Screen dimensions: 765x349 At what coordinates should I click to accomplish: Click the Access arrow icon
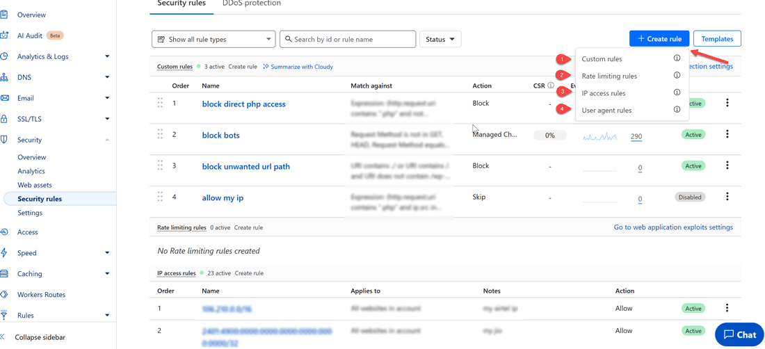coord(4,232)
